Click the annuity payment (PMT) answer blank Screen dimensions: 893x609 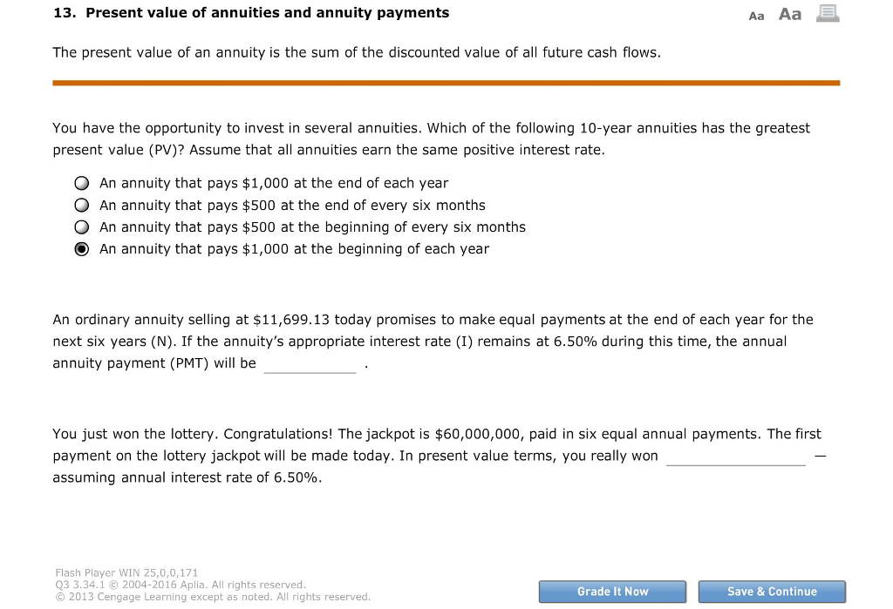click(310, 363)
